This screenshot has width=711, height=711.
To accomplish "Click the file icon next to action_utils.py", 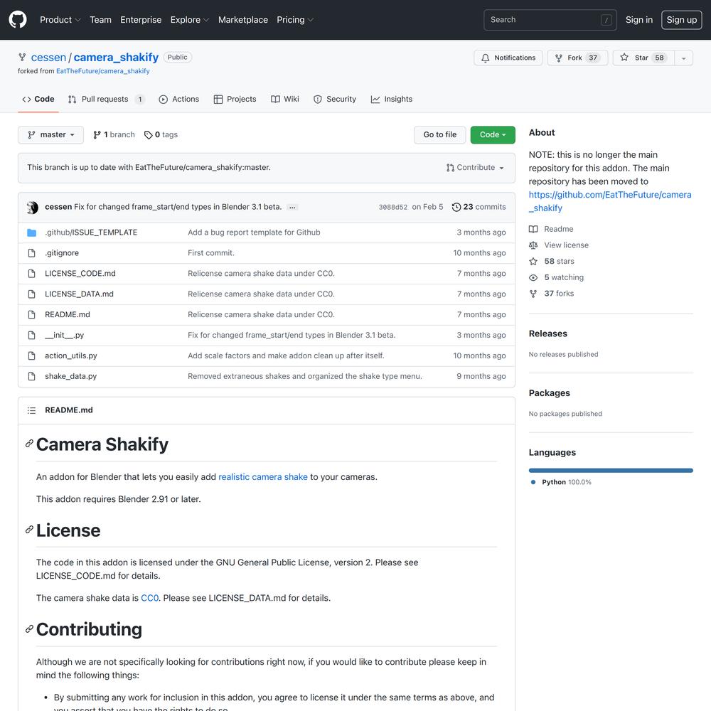I will coord(31,356).
